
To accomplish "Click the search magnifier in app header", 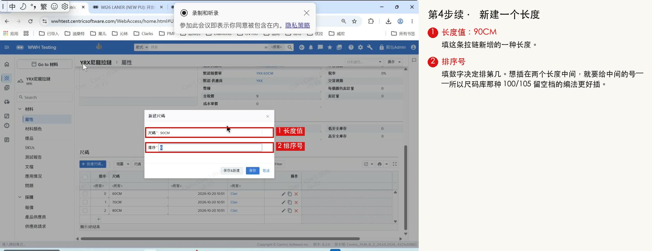I will pyautogui.click(x=290, y=47).
